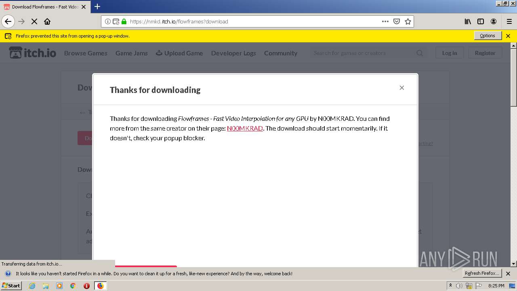Open Firefox home page icon

pos(47,21)
